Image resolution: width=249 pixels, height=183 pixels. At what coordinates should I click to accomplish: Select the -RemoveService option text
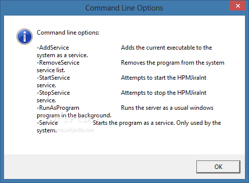(x=58, y=63)
